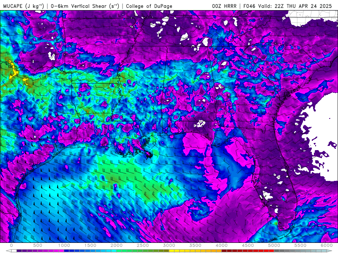338x253 pixels.
Task: Click the 0 label on the color scale
Action: [11, 245]
